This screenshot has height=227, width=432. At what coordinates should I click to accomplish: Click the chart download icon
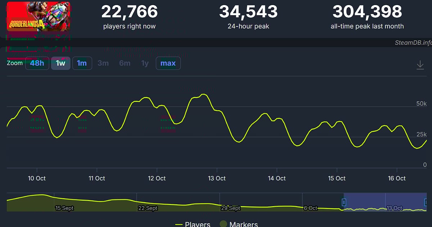point(420,65)
